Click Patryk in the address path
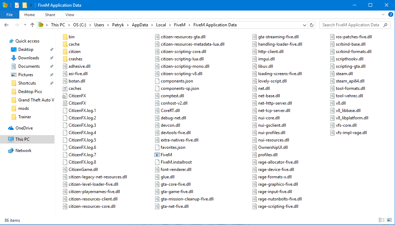This screenshot has width=395, height=225. click(x=118, y=25)
